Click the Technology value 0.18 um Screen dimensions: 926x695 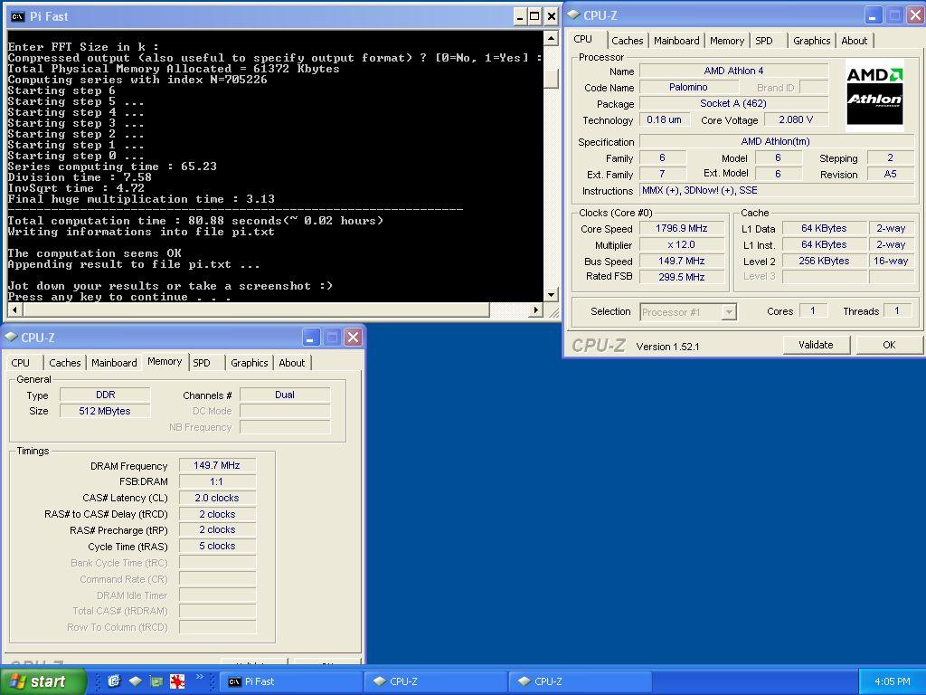(x=664, y=120)
